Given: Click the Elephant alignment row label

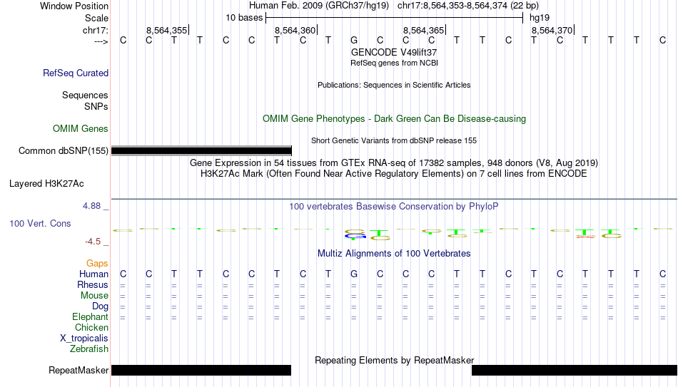Looking at the screenshot, I should [x=91, y=317].
